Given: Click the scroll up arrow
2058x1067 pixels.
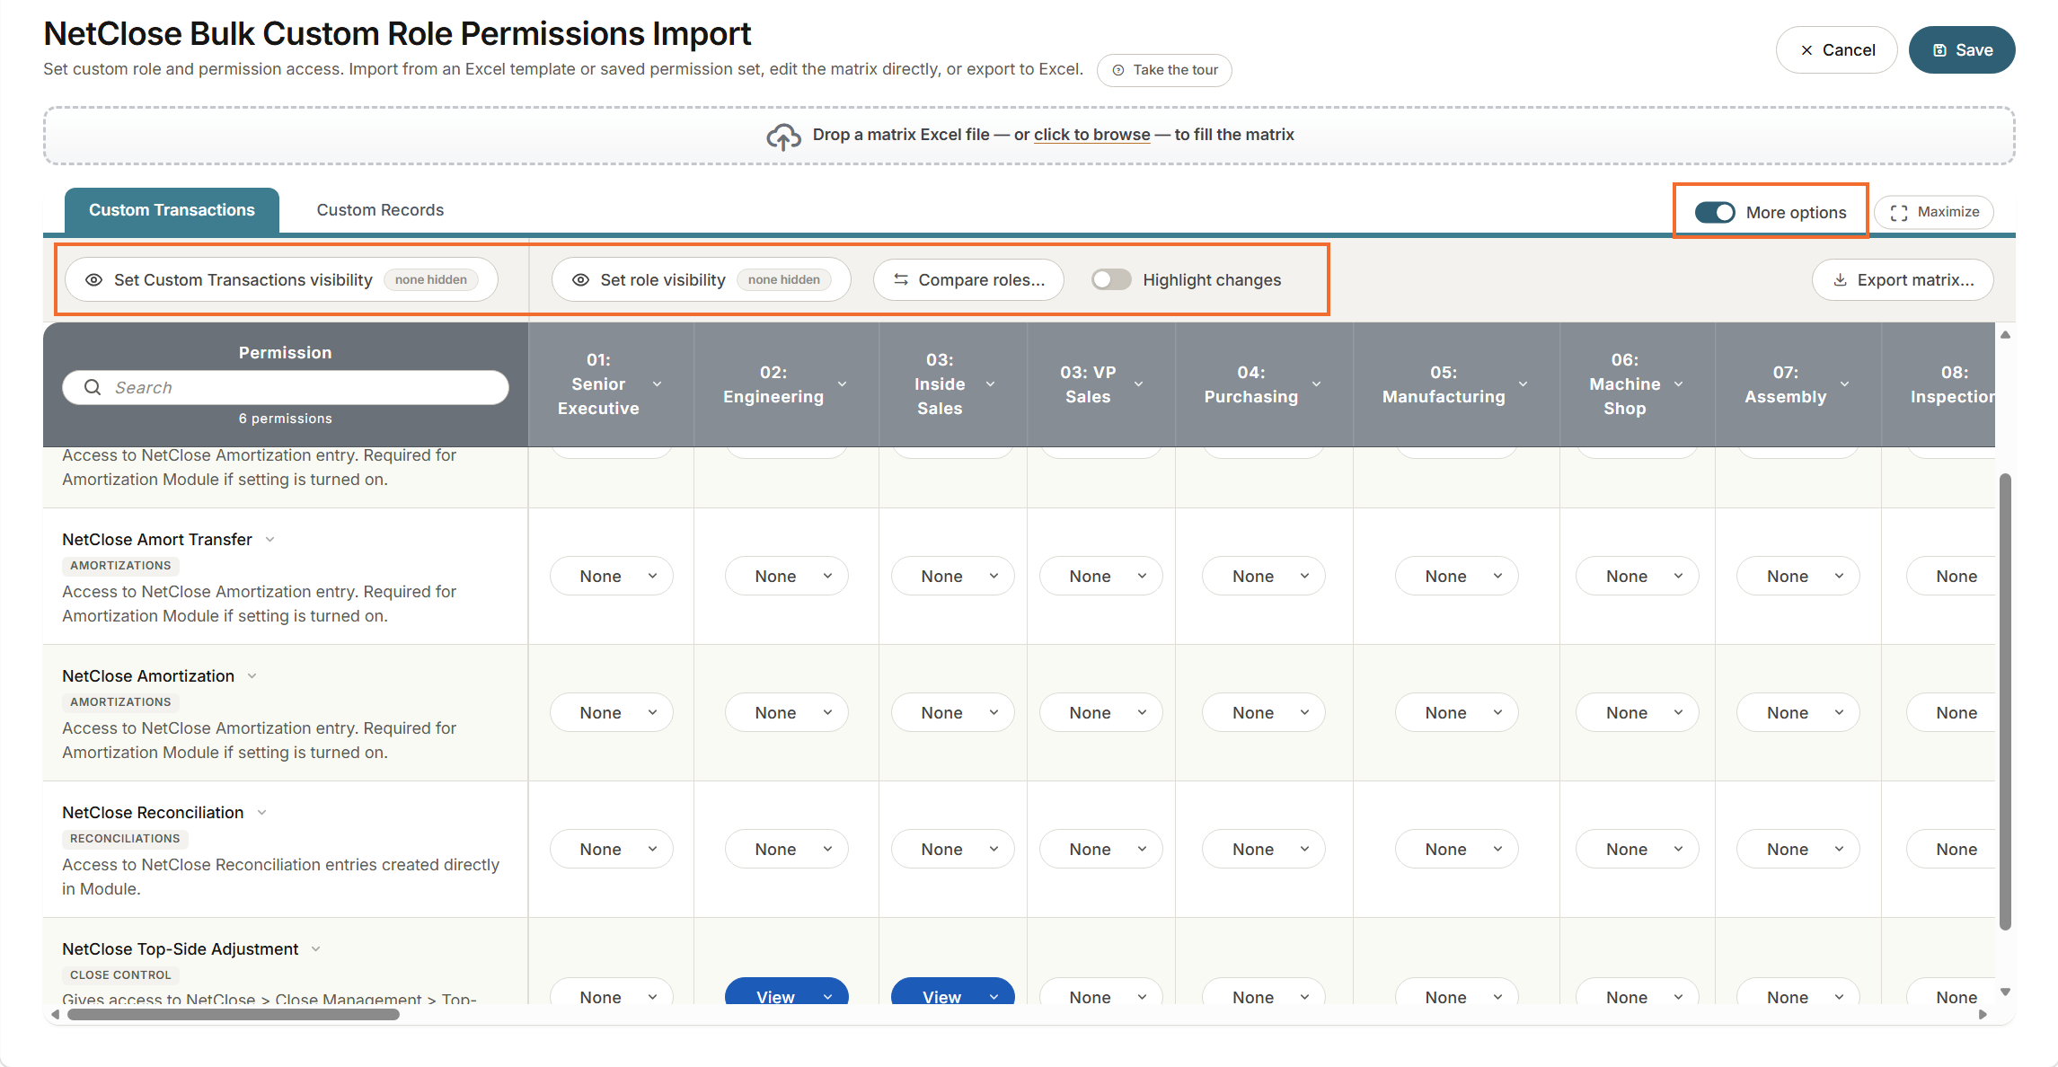Looking at the screenshot, I should (x=2005, y=335).
